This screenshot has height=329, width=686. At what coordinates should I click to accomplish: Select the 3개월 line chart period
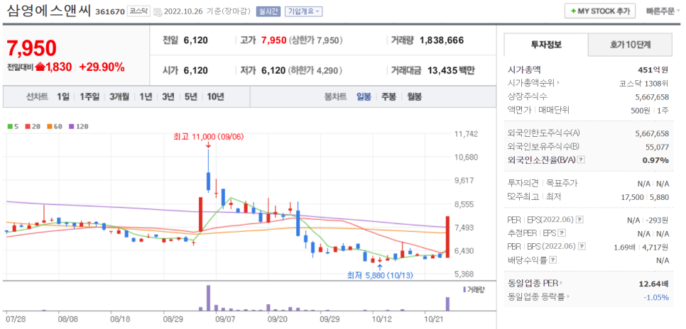tap(119, 97)
